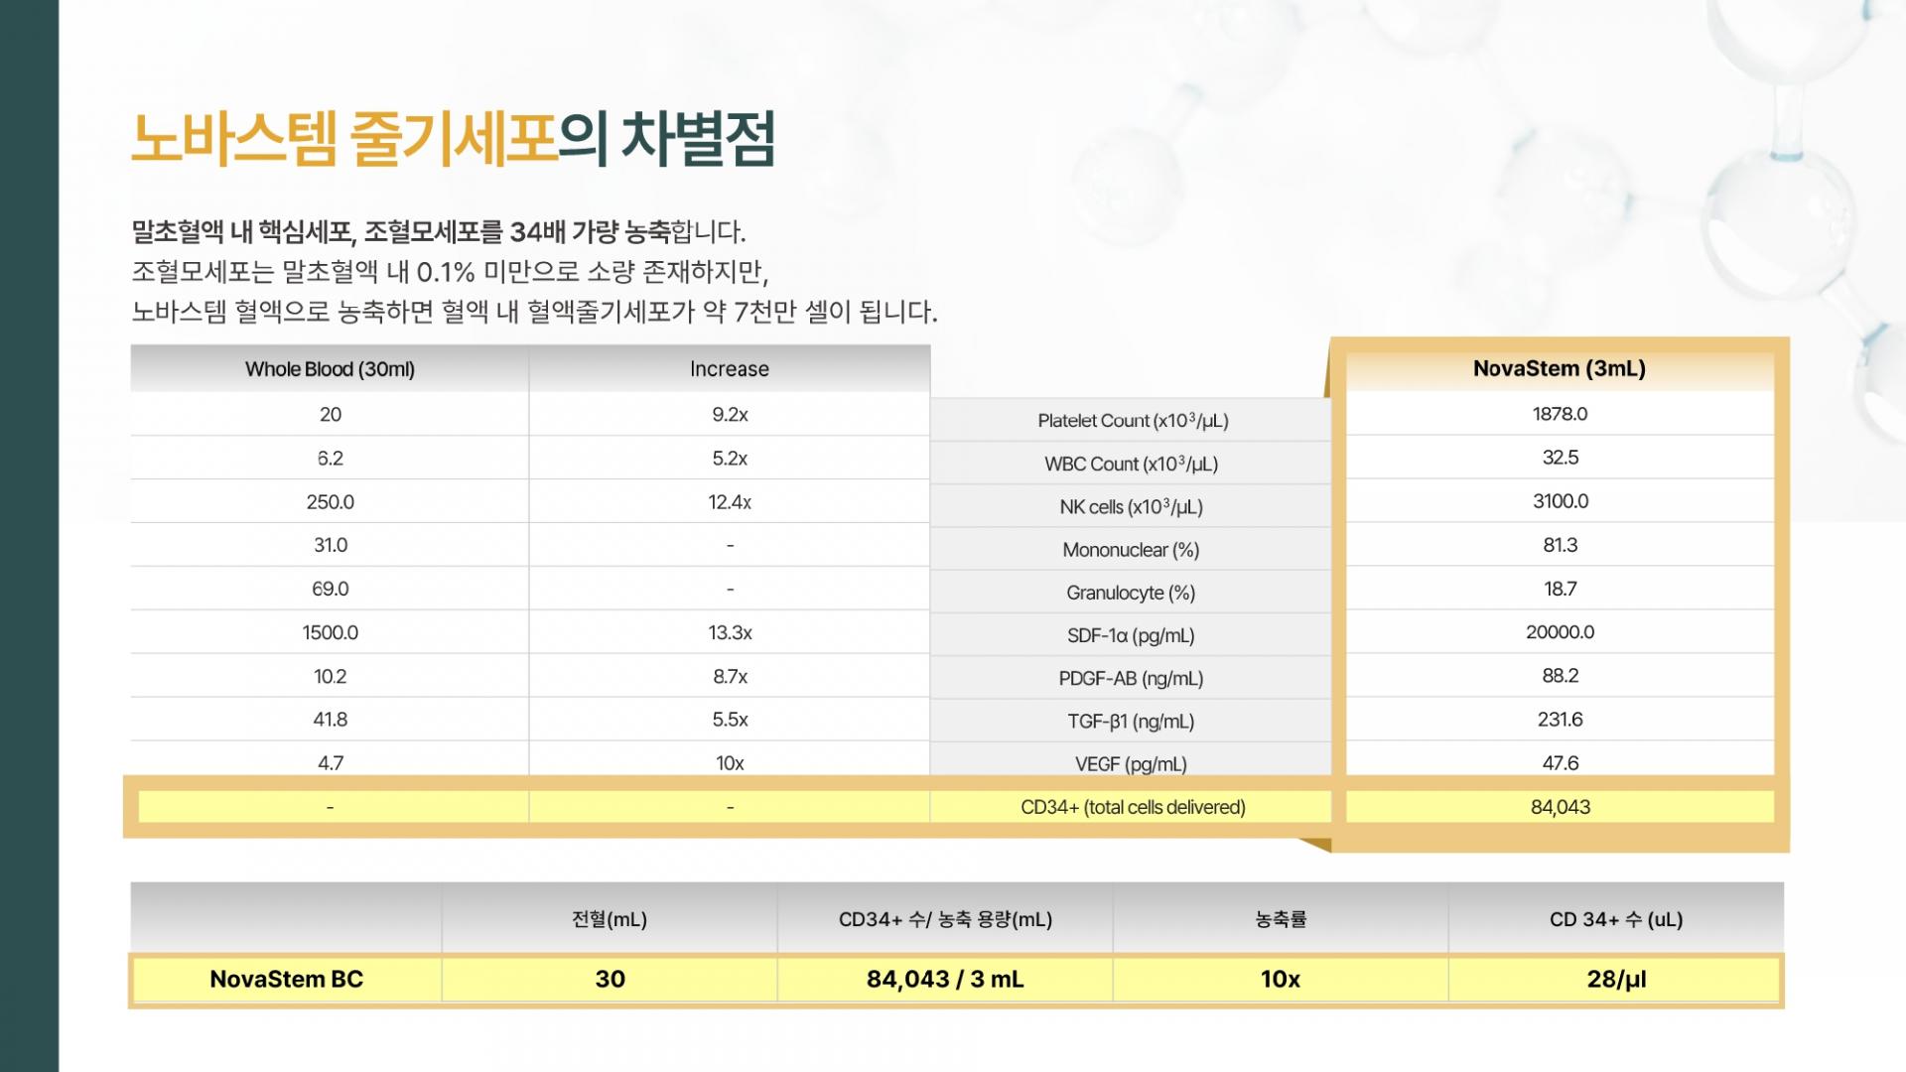Viewport: 1906px width, 1072px height.
Task: Select the TGF-β1 (ng/mL) label
Action: point(1131,722)
